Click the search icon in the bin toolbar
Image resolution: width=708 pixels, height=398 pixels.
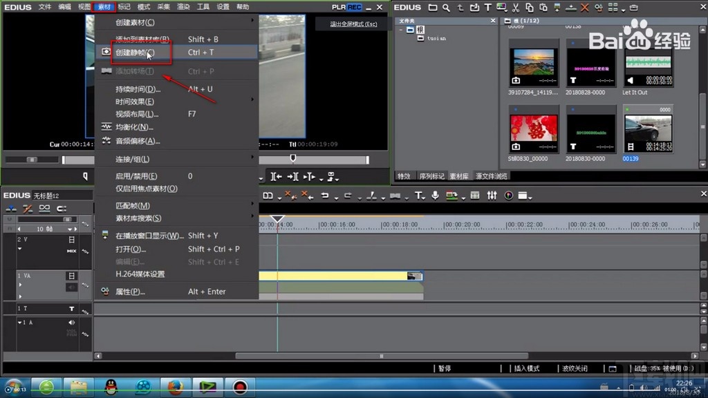point(447,8)
